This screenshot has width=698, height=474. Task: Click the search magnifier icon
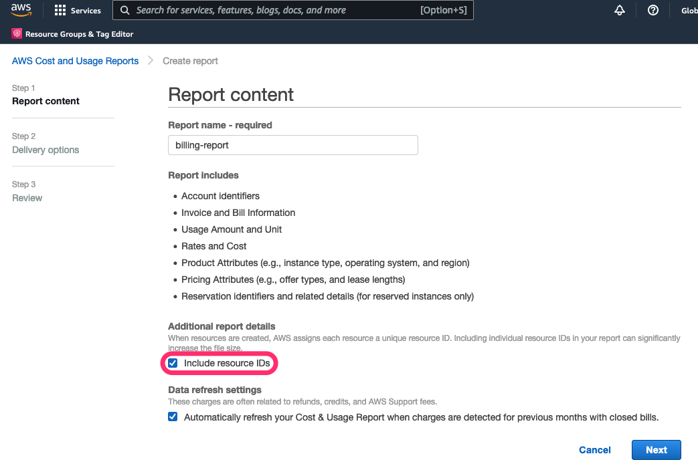(124, 10)
